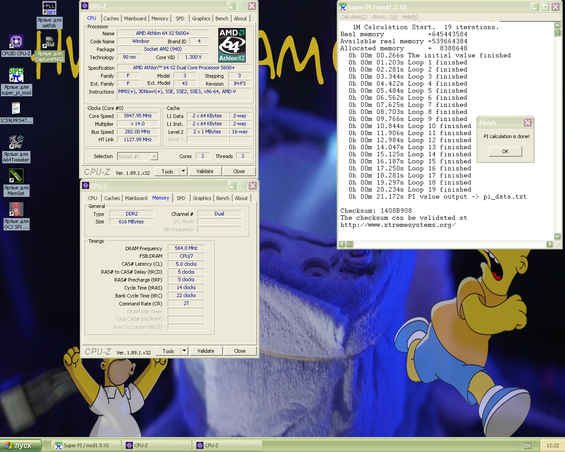This screenshot has width=565, height=452.
Task: Click Close button in lower CPU-Z window
Action: click(240, 351)
